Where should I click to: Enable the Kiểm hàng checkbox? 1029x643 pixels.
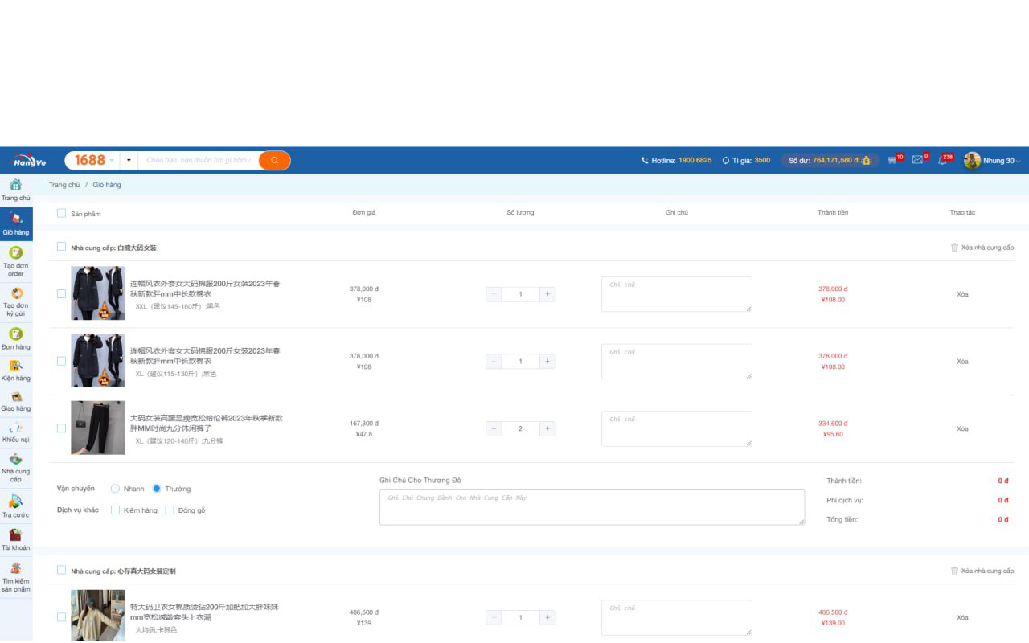tap(115, 510)
